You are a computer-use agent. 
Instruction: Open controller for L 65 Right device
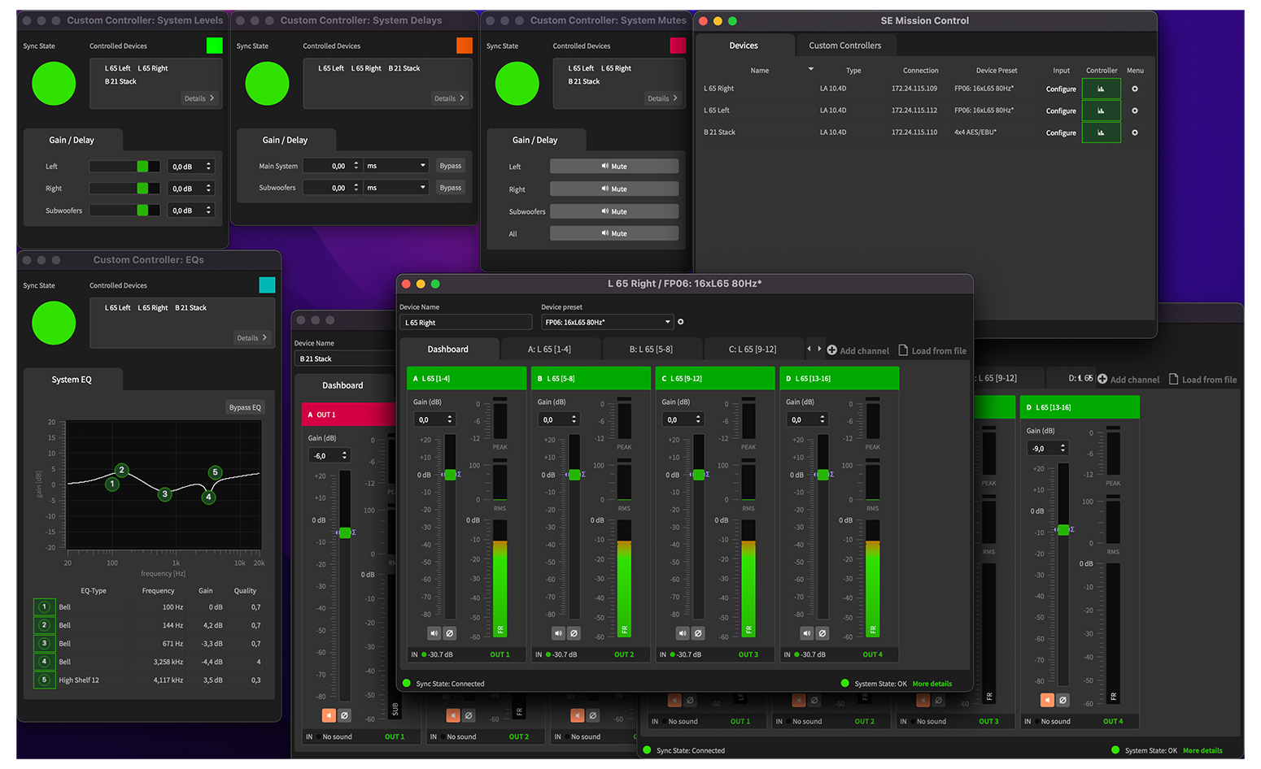[1101, 89]
